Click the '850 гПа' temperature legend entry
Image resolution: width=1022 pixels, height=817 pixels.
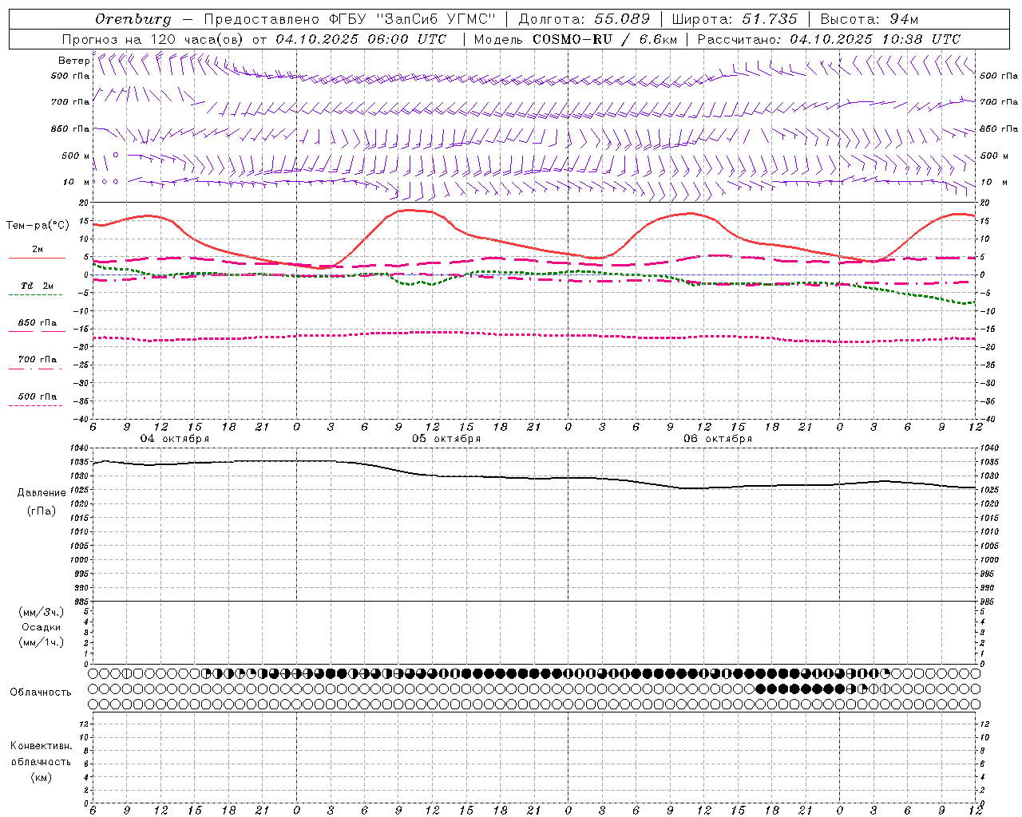(38, 322)
